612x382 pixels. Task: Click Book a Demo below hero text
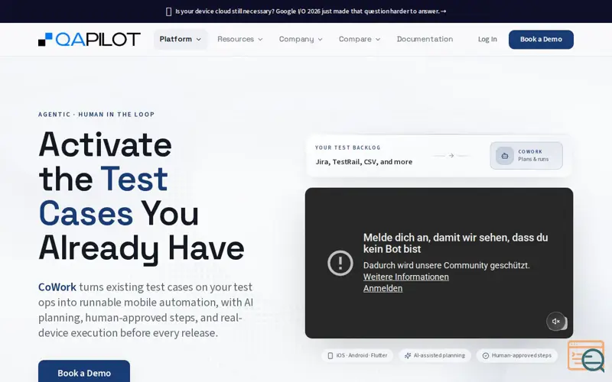pyautogui.click(x=84, y=372)
